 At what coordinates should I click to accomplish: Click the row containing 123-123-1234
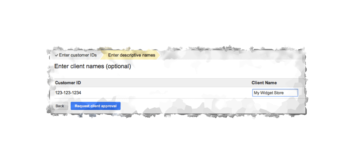coord(179,93)
